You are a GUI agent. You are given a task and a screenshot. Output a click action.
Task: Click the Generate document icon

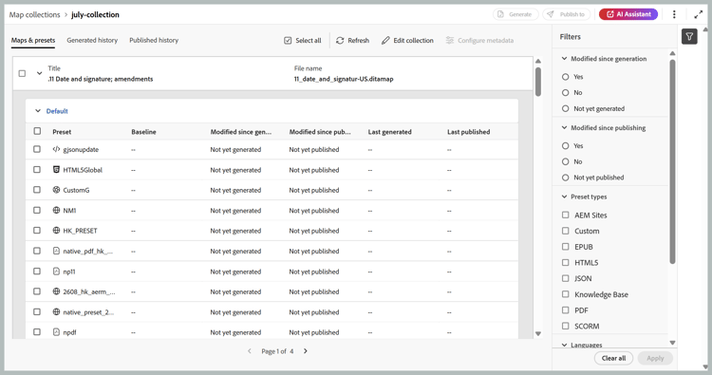point(500,14)
